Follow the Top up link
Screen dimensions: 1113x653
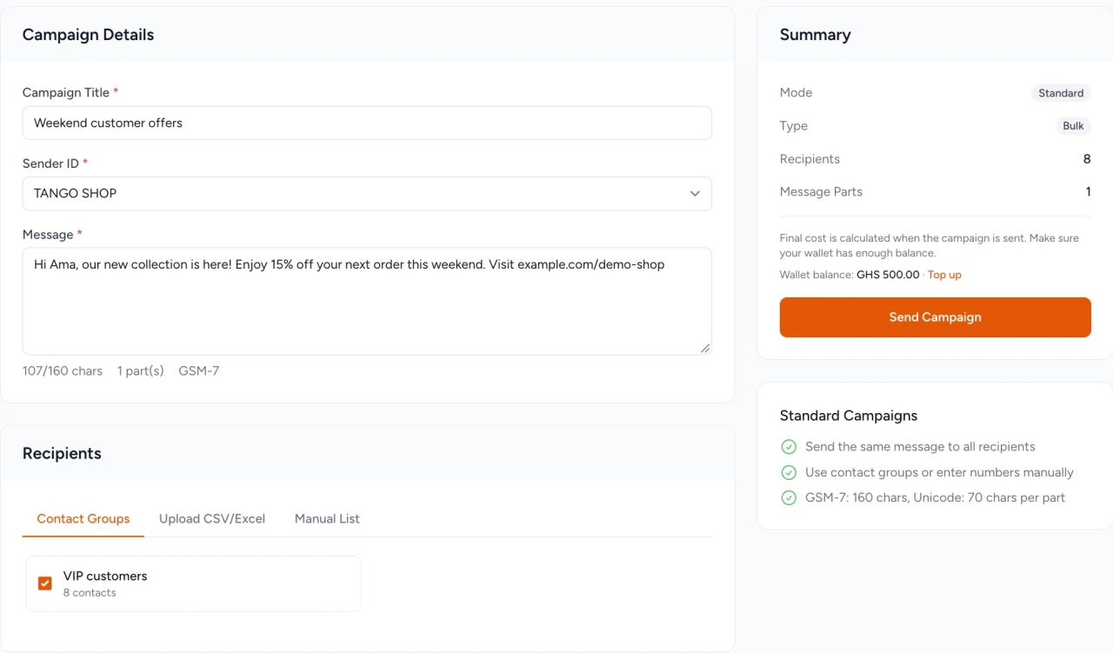tap(944, 275)
